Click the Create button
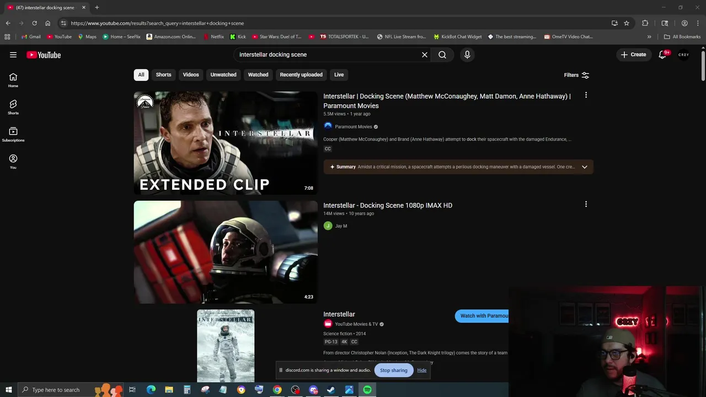This screenshot has width=706, height=397. click(x=633, y=55)
